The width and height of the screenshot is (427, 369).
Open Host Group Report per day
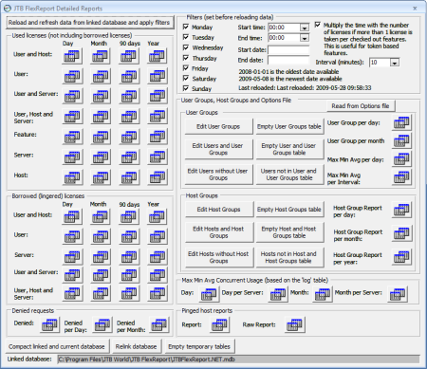tap(401, 210)
